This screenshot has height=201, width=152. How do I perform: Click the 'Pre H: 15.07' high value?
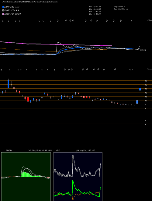tap(95, 9)
